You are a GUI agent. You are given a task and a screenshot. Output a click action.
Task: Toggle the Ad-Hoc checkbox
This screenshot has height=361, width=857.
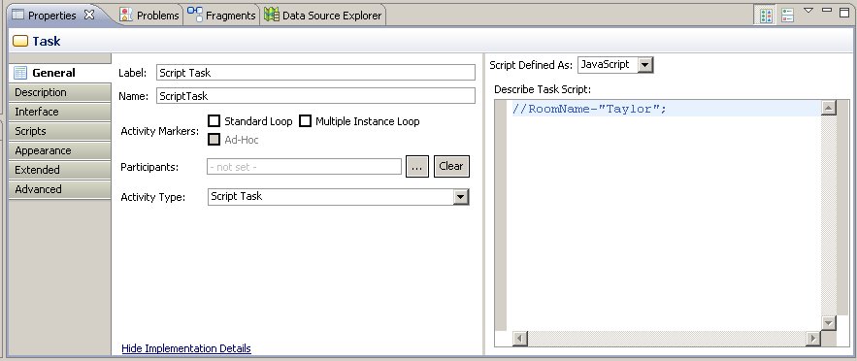(x=214, y=140)
